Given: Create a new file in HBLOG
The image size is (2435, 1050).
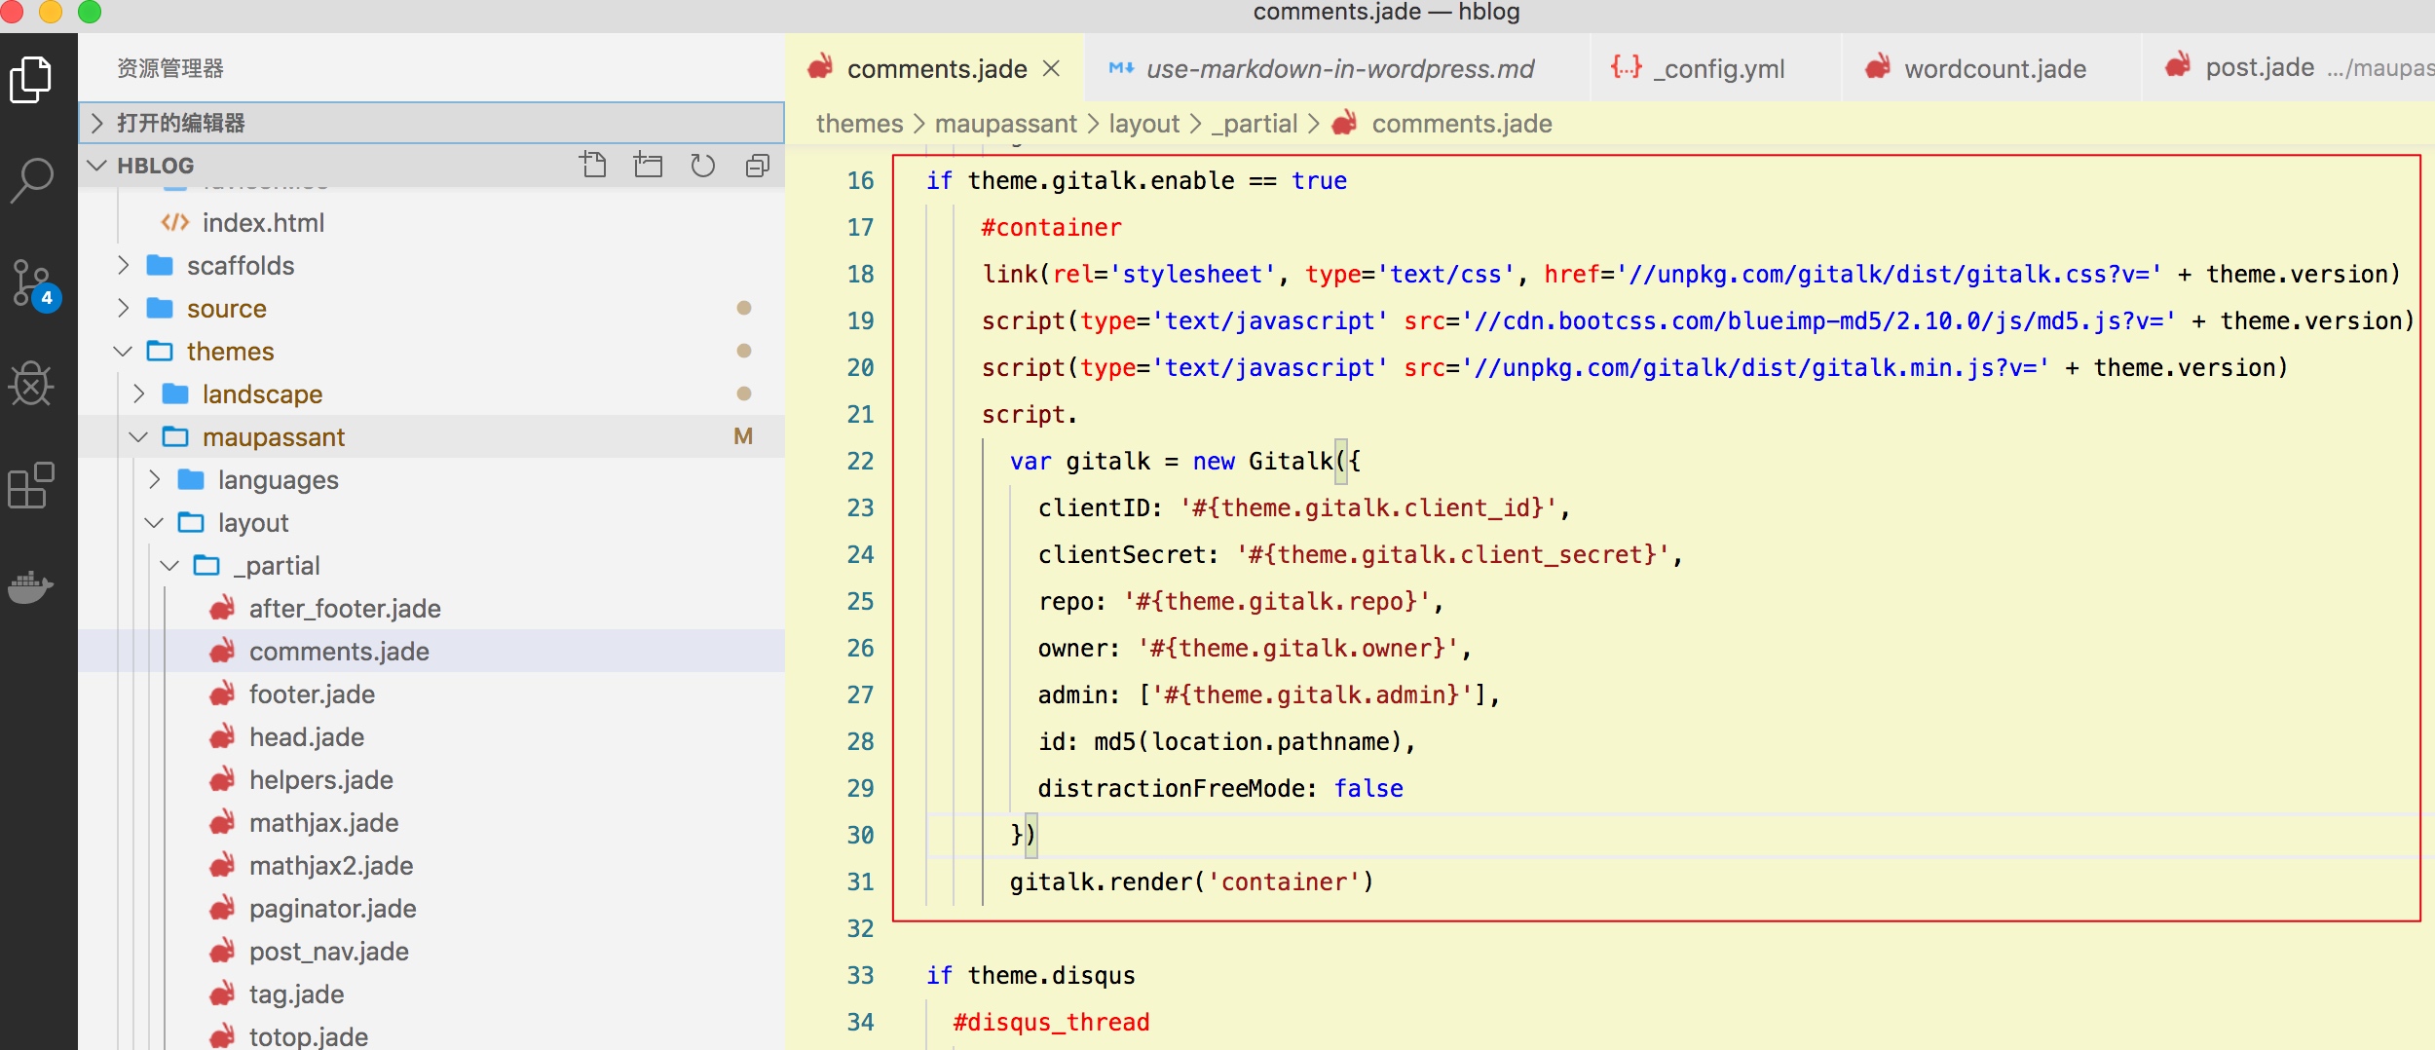Looking at the screenshot, I should tap(593, 165).
